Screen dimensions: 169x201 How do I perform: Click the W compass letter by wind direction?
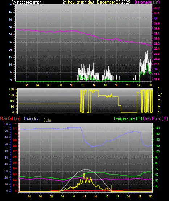pyautogui.click(x=160, y=95)
